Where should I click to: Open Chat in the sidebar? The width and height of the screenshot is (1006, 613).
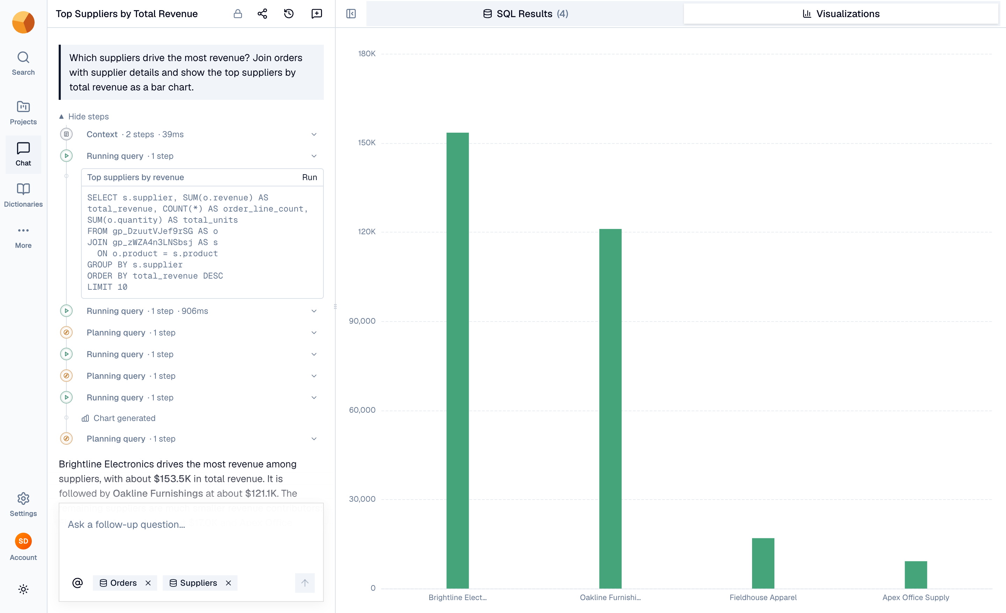coord(23,154)
